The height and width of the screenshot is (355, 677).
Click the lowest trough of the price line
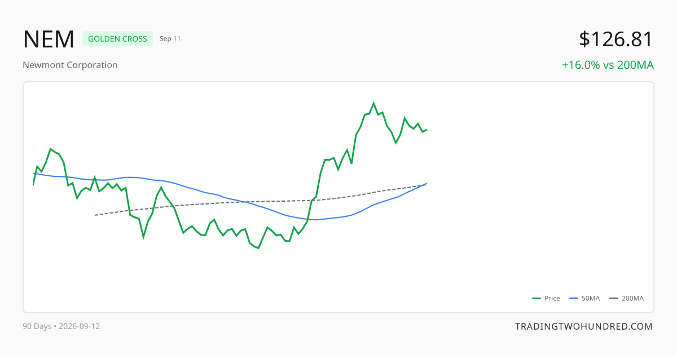coord(258,248)
